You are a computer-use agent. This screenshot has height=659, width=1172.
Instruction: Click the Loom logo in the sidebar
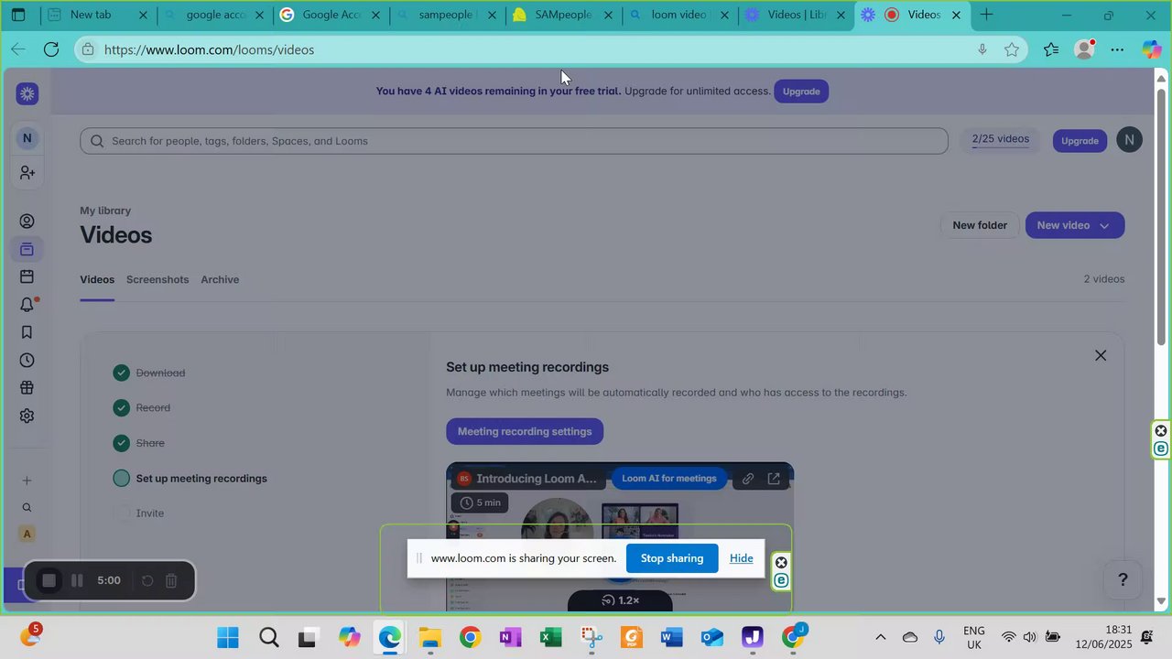[x=27, y=93]
